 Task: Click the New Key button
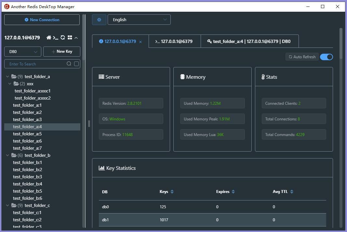pos(61,51)
